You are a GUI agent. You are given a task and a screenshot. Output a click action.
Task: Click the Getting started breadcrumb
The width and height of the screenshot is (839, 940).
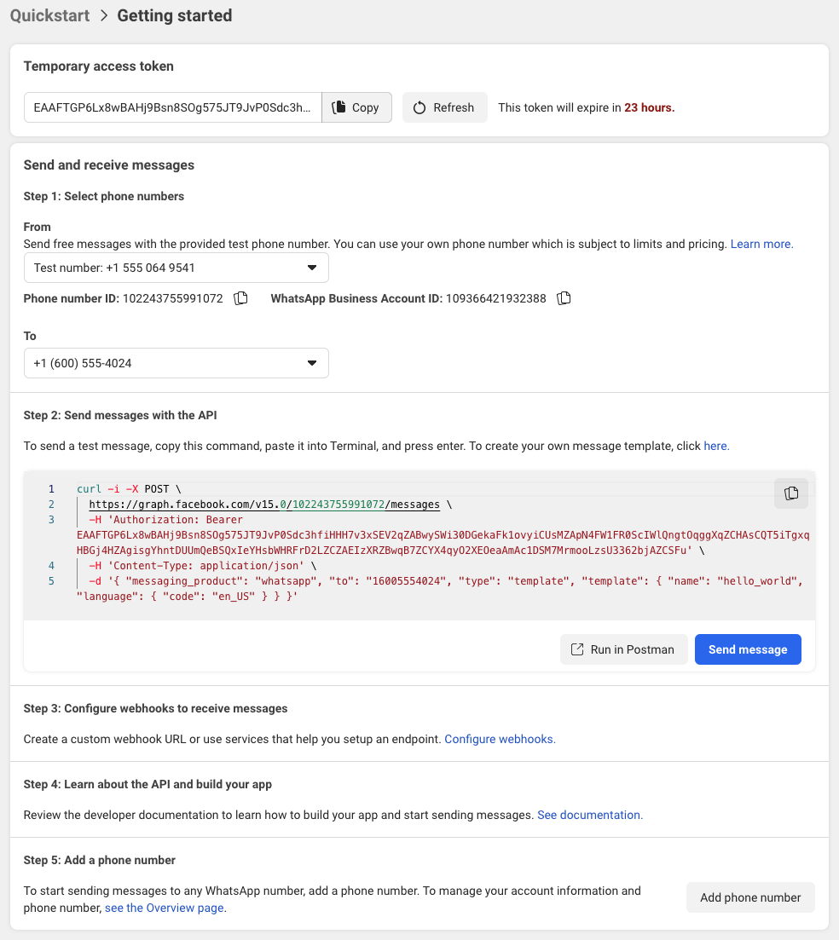(175, 15)
